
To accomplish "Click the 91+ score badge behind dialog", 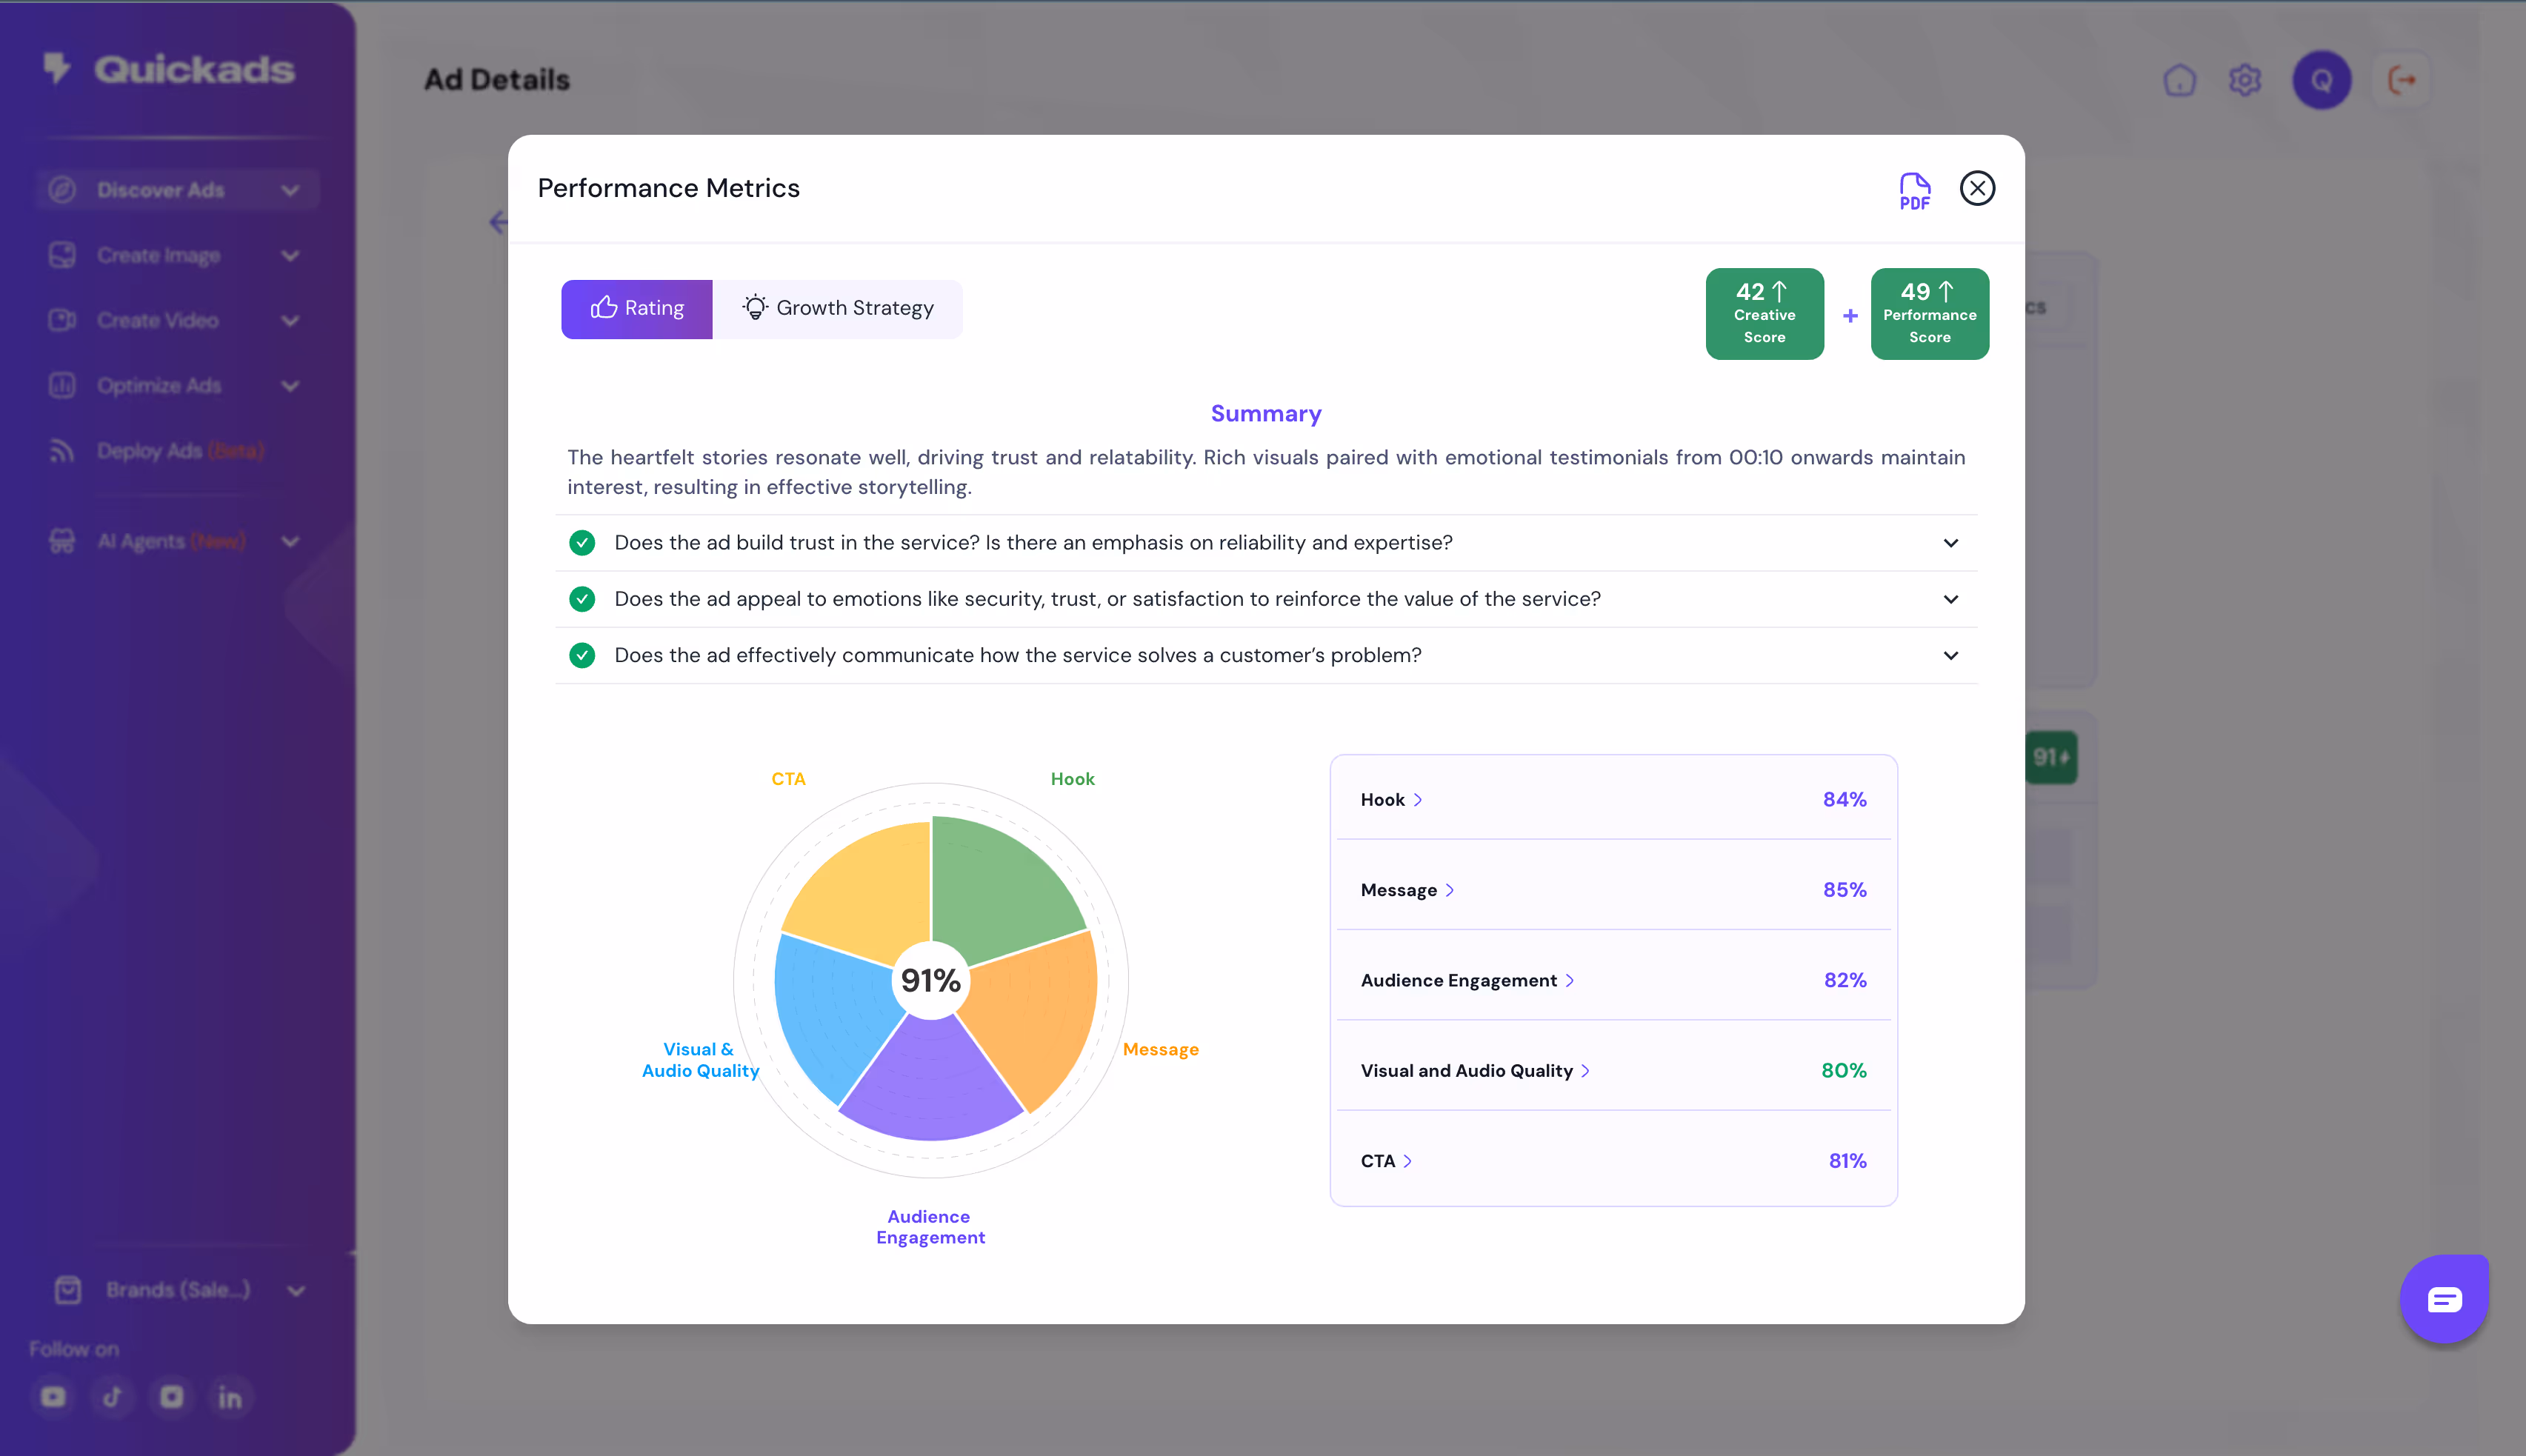I will pos(2050,757).
